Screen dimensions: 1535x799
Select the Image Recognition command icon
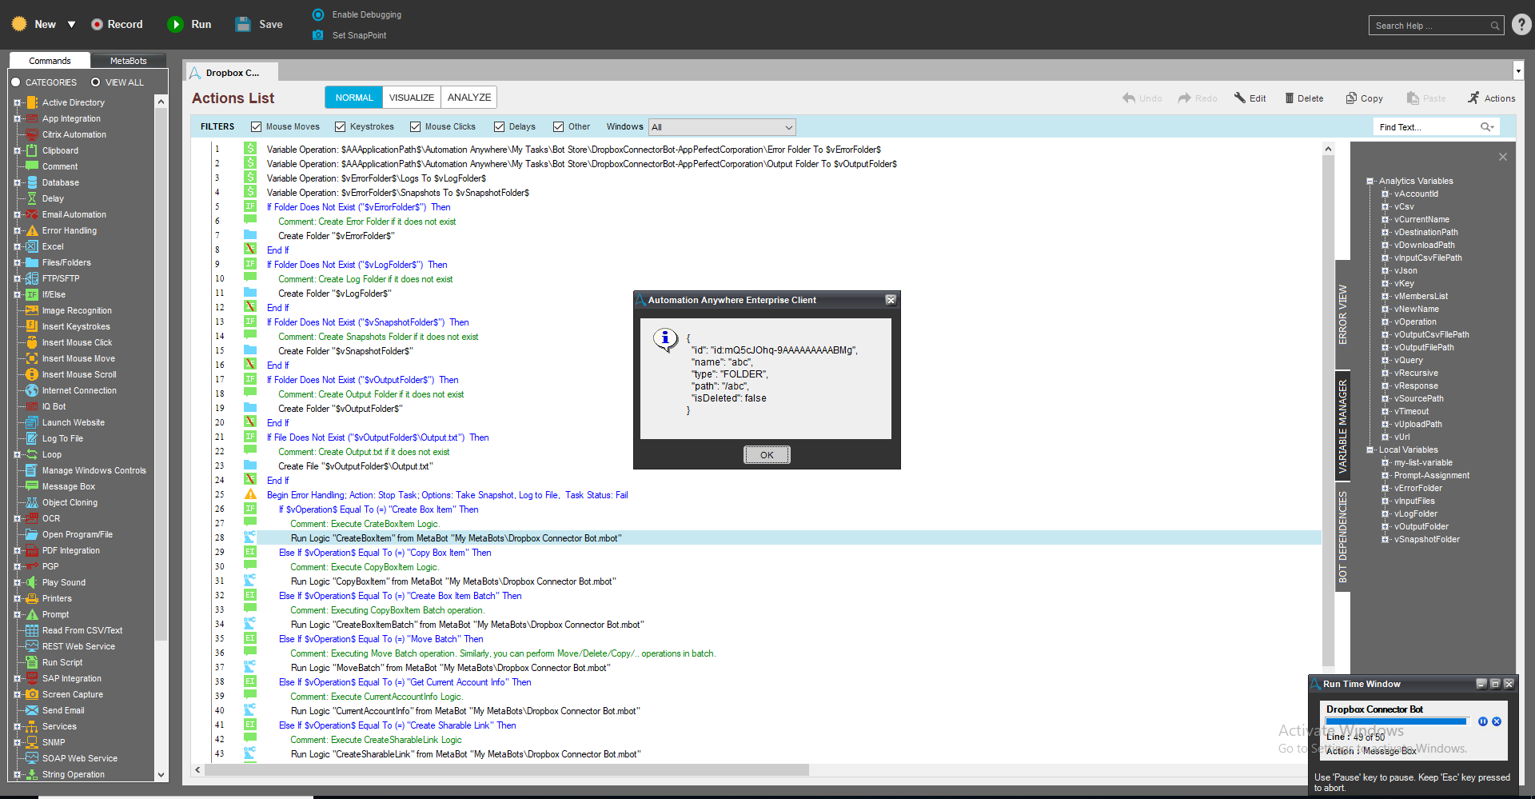32,310
